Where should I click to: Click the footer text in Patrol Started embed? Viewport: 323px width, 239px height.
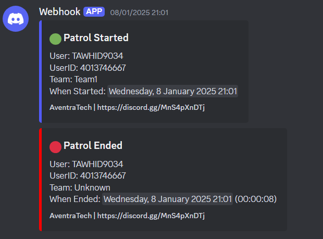[x=127, y=107]
